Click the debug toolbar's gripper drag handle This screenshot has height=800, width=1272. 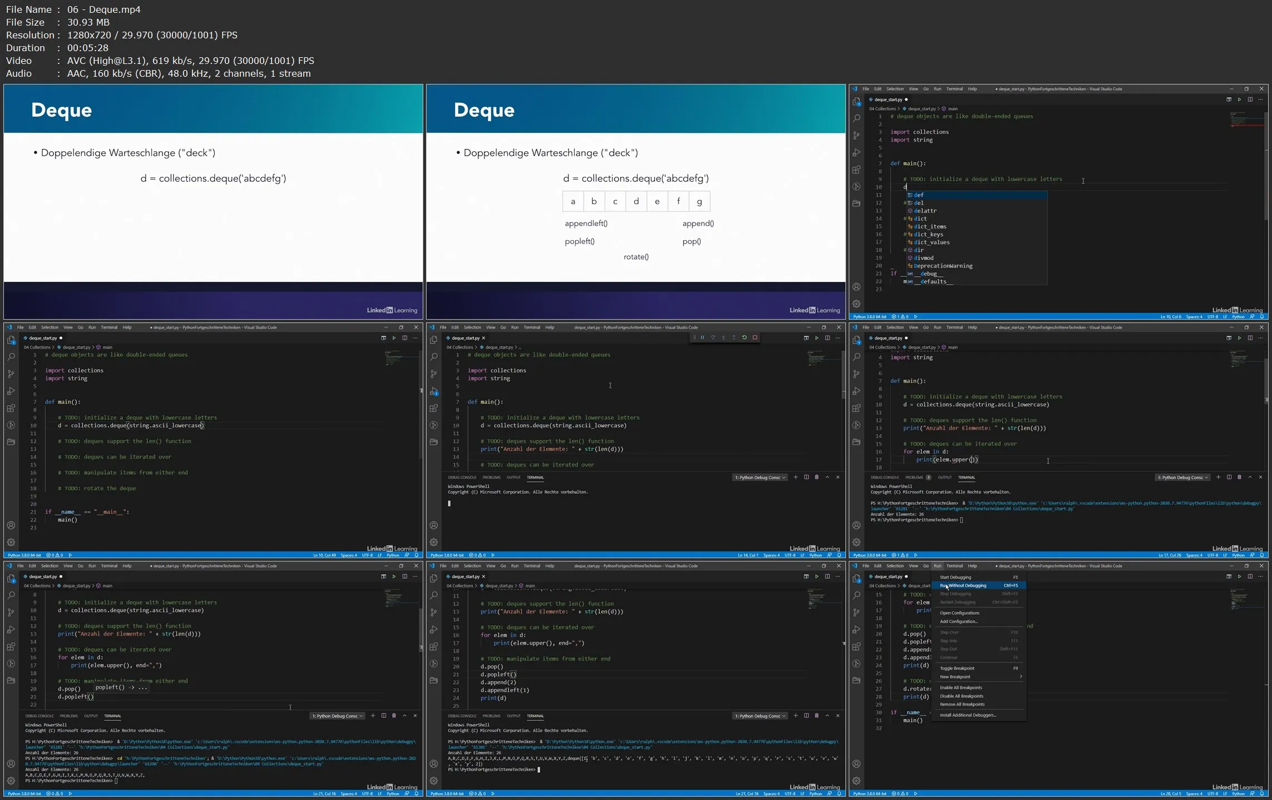click(x=694, y=337)
